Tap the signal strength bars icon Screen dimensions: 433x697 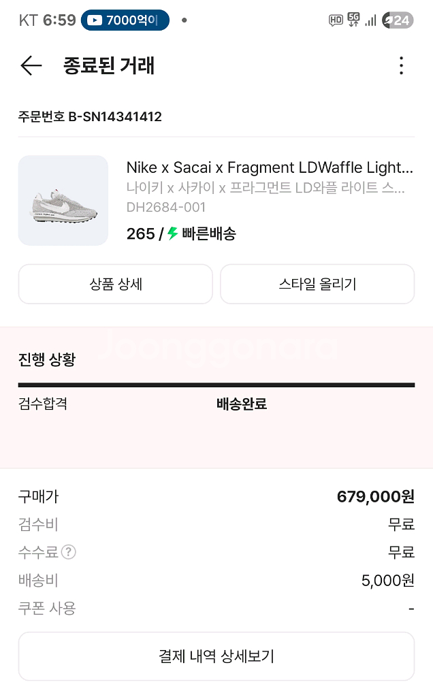click(370, 20)
